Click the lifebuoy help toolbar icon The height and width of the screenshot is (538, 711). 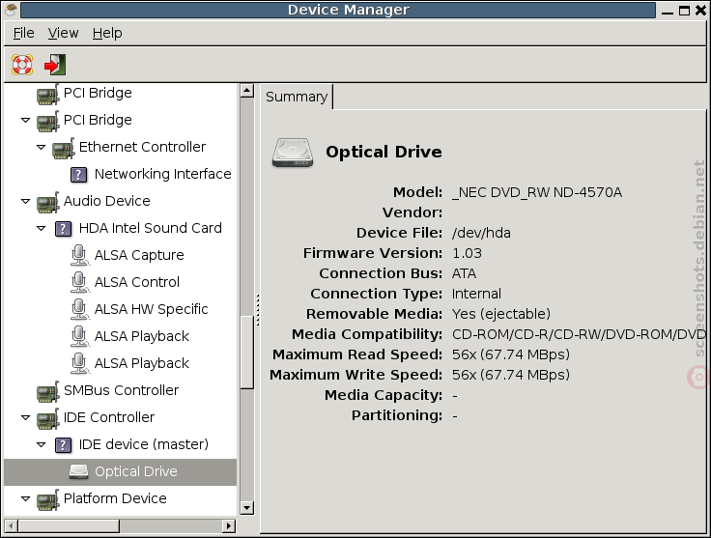(22, 65)
